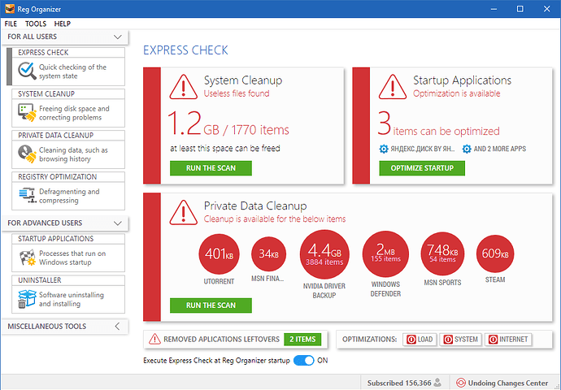Collapse the For All Users section
This screenshot has width=561, height=390.
coord(118,37)
